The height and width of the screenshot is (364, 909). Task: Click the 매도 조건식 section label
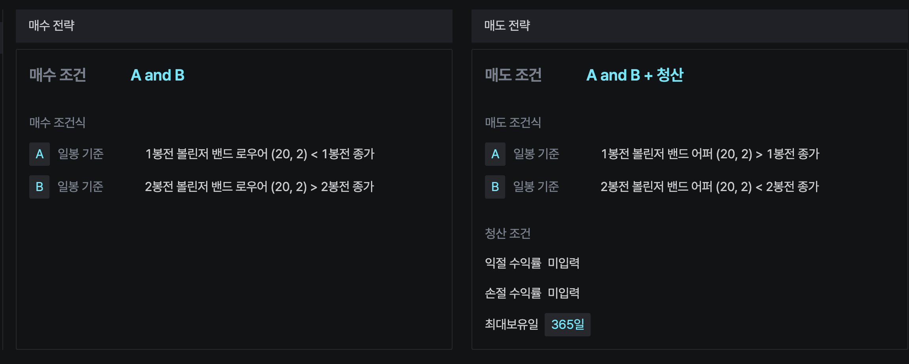coord(513,122)
